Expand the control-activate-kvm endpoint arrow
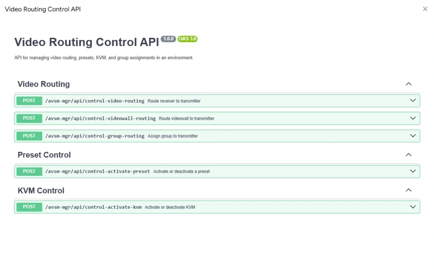Image resolution: width=434 pixels, height=269 pixels. 413,207
